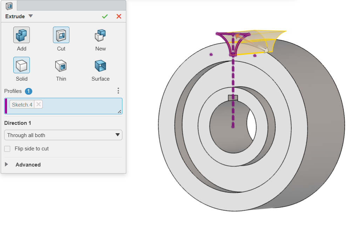Screen dimensions: 363x244
Task: Click the purple sketch profile on the model
Action: [233, 45]
